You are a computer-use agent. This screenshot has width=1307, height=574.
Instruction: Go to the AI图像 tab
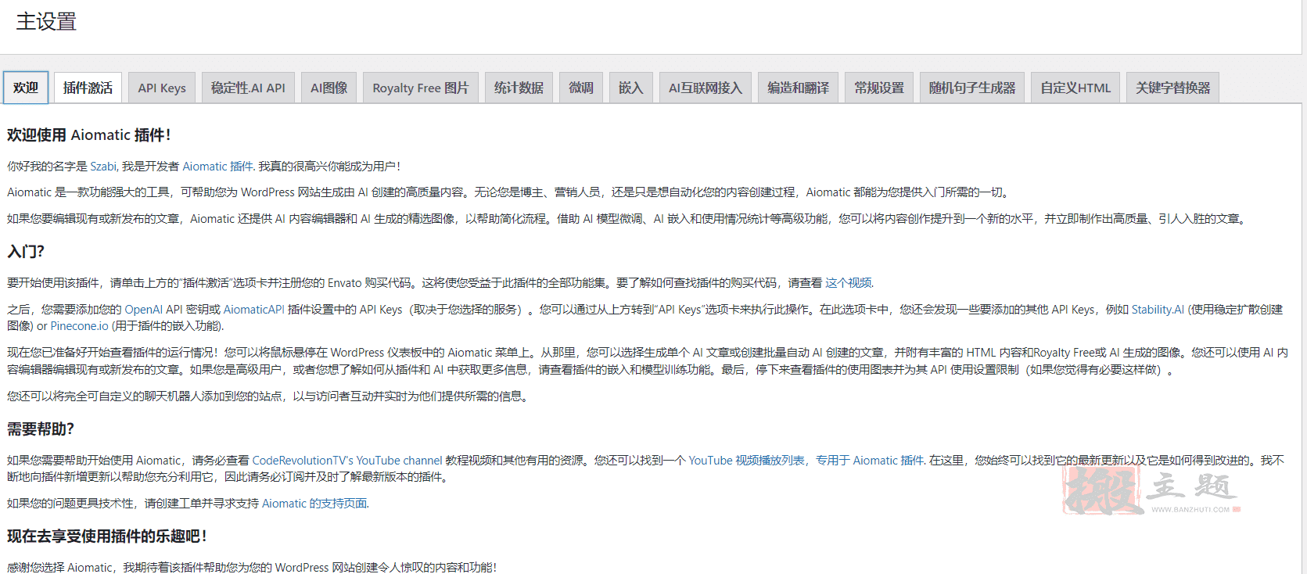(329, 88)
